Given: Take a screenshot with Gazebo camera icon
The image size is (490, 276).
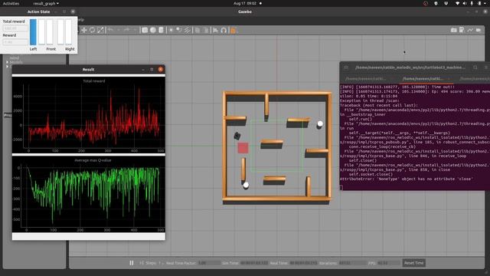Looking at the screenshot, I should (x=454, y=30).
